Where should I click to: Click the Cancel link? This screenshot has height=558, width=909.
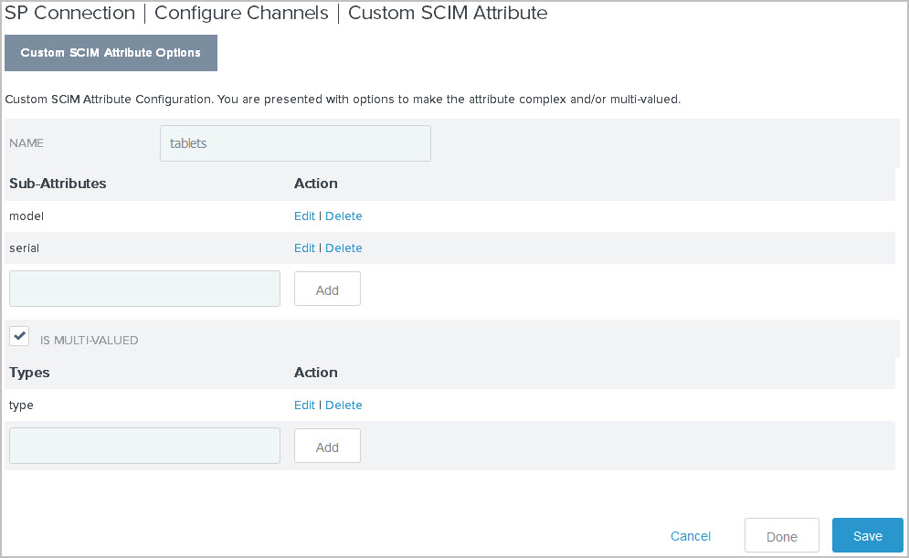pyautogui.click(x=690, y=536)
